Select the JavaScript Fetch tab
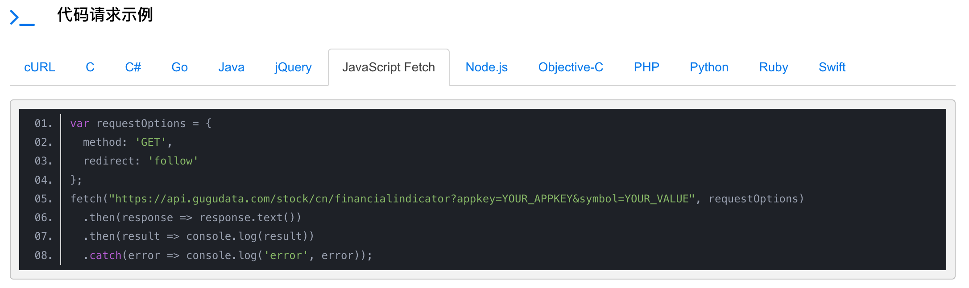The width and height of the screenshot is (969, 288). click(389, 67)
